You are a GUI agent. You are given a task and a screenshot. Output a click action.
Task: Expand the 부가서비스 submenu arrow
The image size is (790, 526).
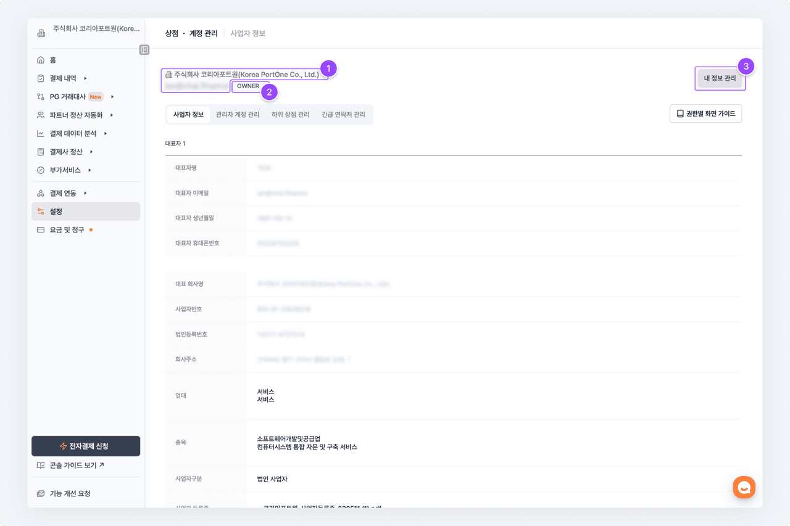89,170
